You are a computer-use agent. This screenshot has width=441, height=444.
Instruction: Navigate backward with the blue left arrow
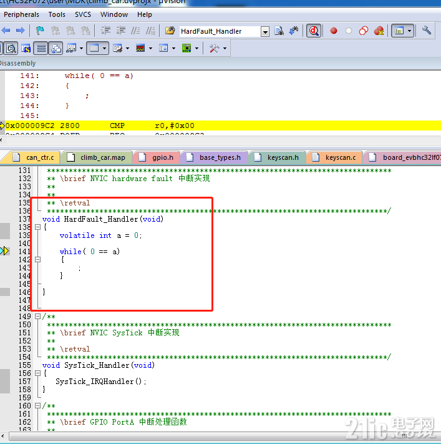point(6,31)
